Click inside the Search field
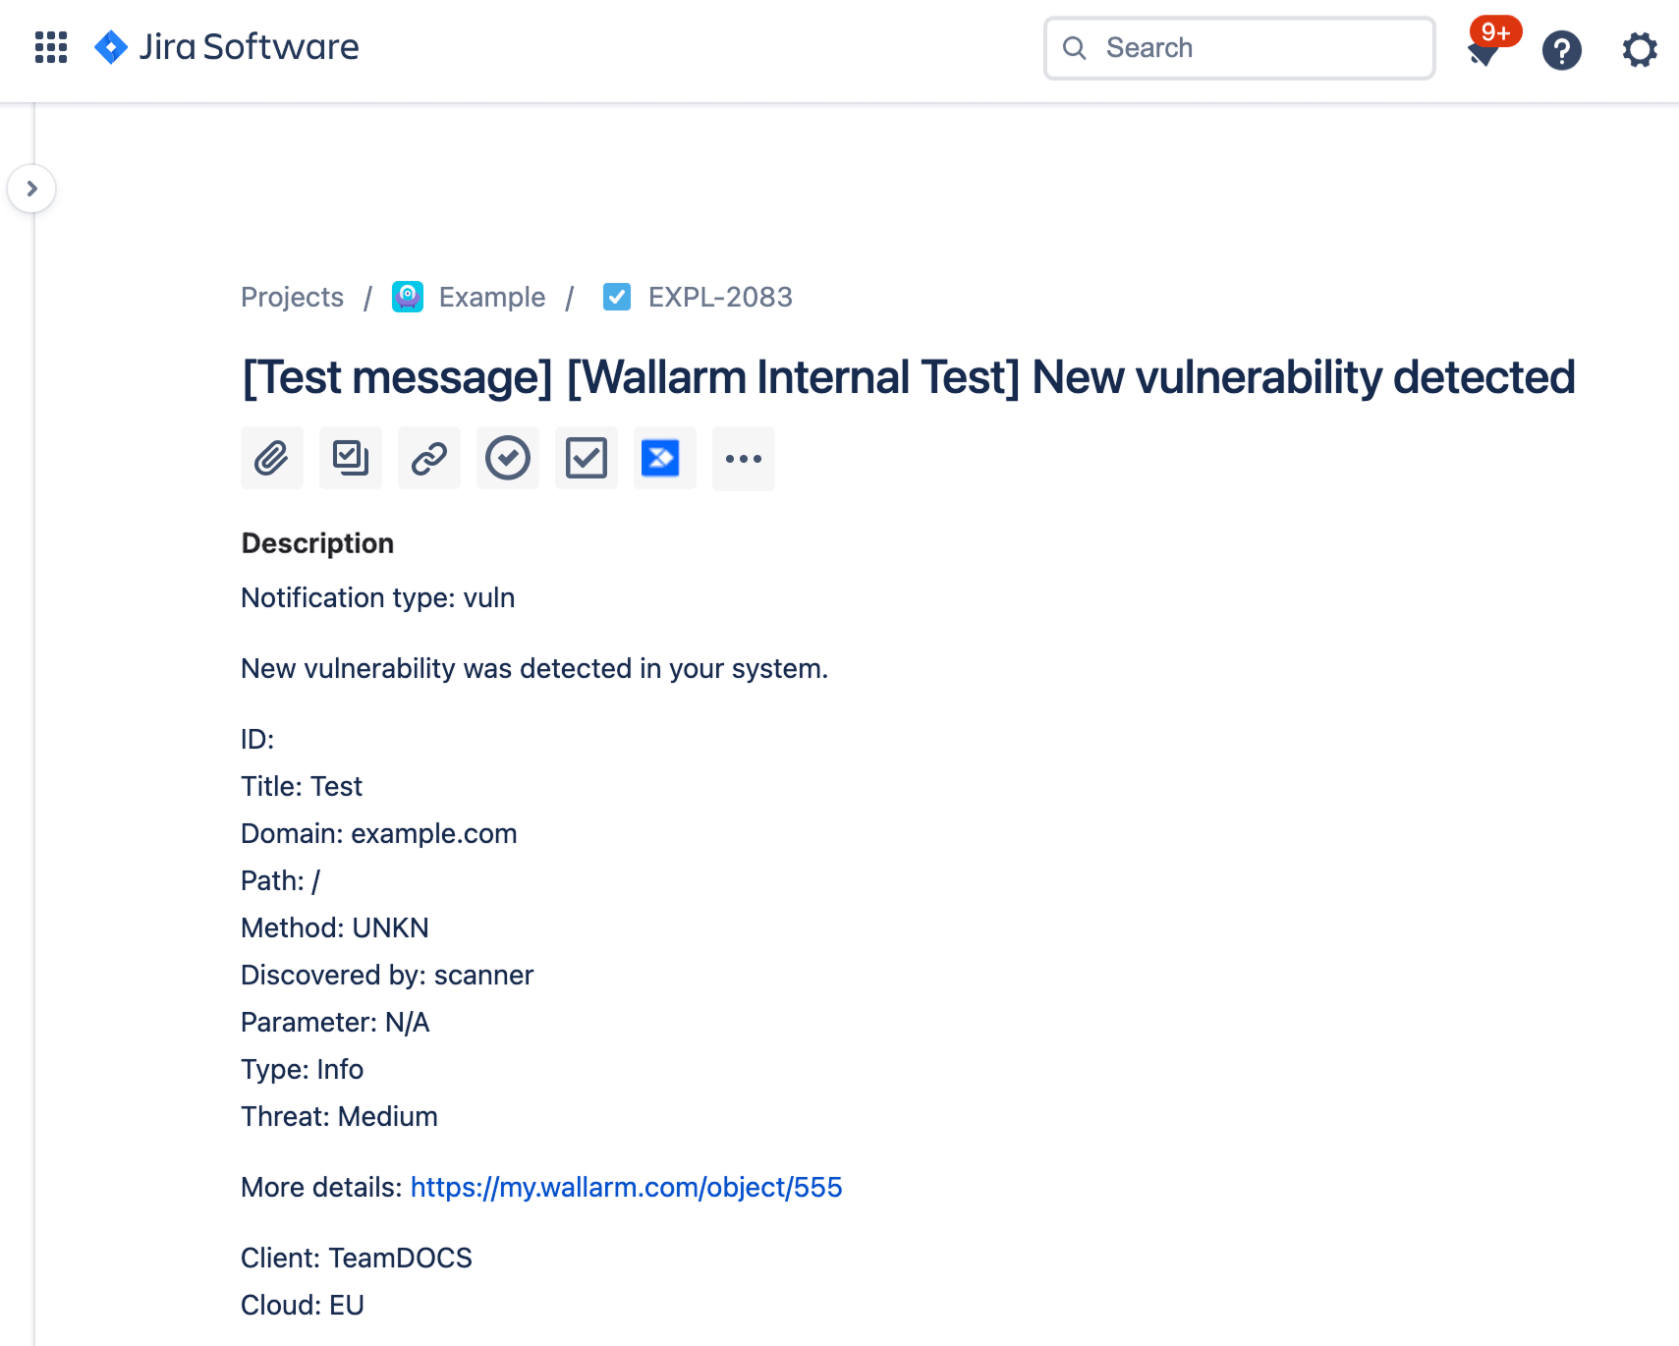 (x=1238, y=47)
